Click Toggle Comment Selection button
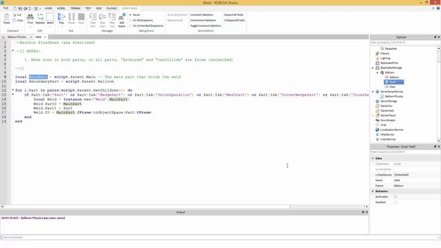The image size is (441, 248). click(205, 25)
